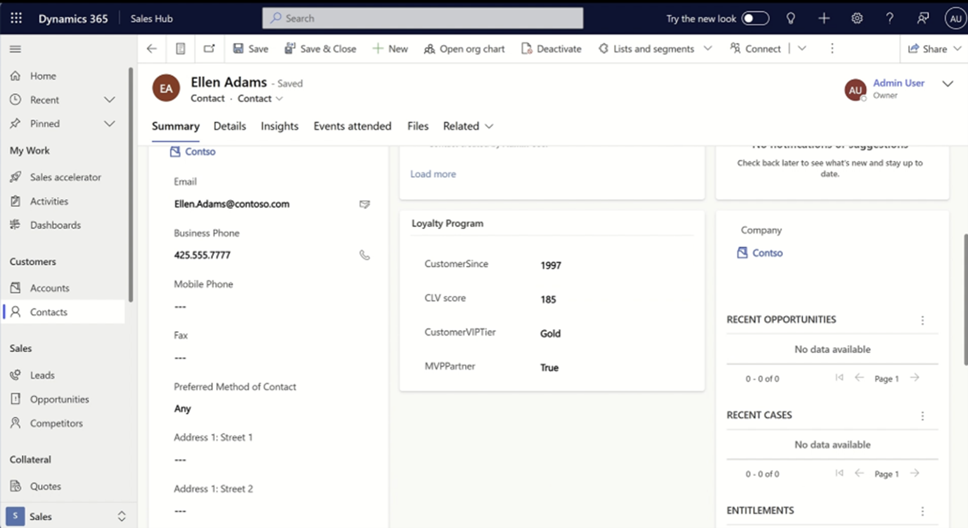The height and width of the screenshot is (528, 968).
Task: Open Opportunities from sidebar
Action: pos(60,399)
